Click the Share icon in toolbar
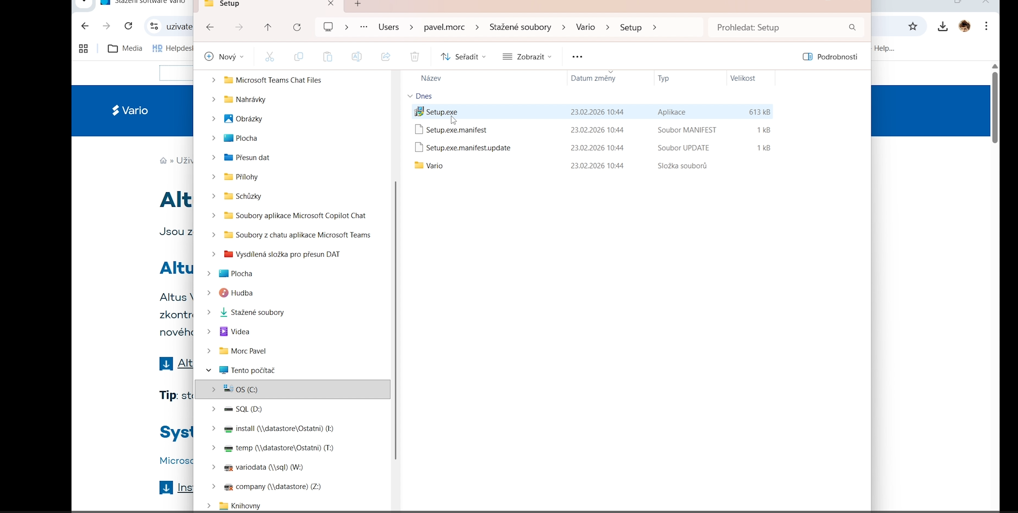1018x513 pixels. click(x=386, y=56)
